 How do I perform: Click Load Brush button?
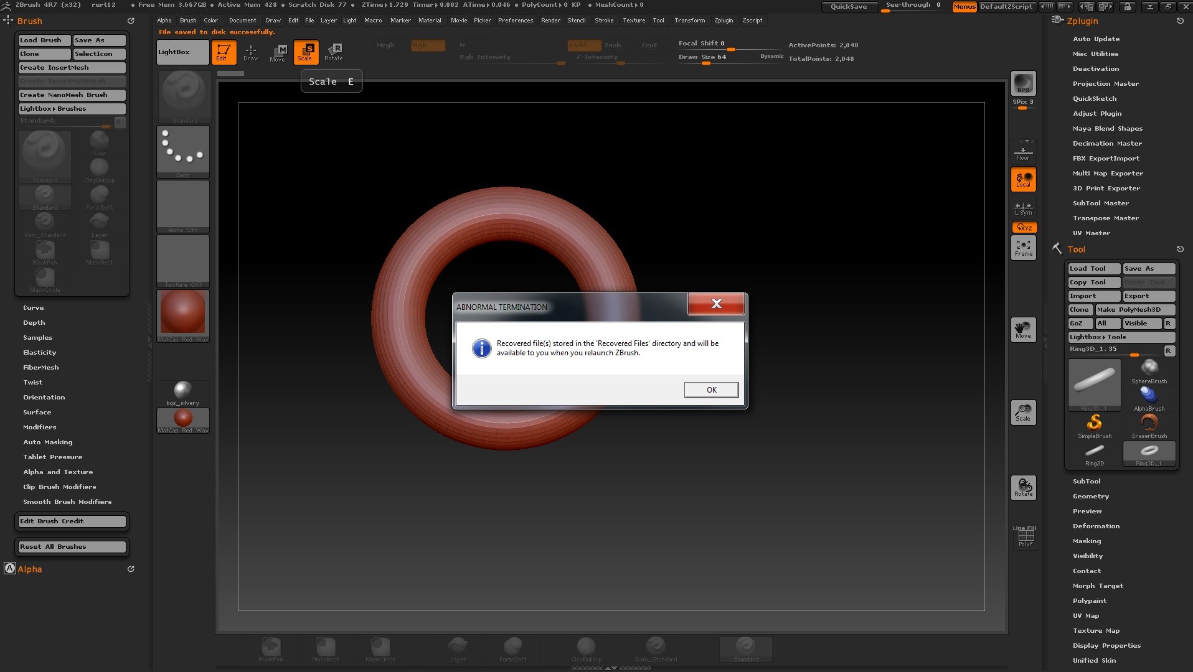[x=44, y=40]
